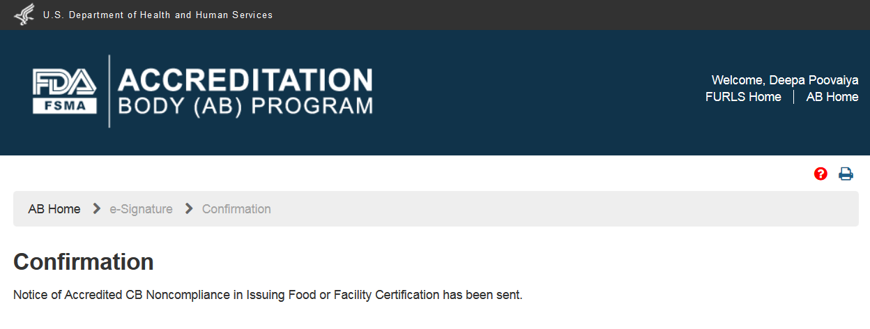The height and width of the screenshot is (329, 870).
Task: Click the Confirmation page heading
Action: 84,262
